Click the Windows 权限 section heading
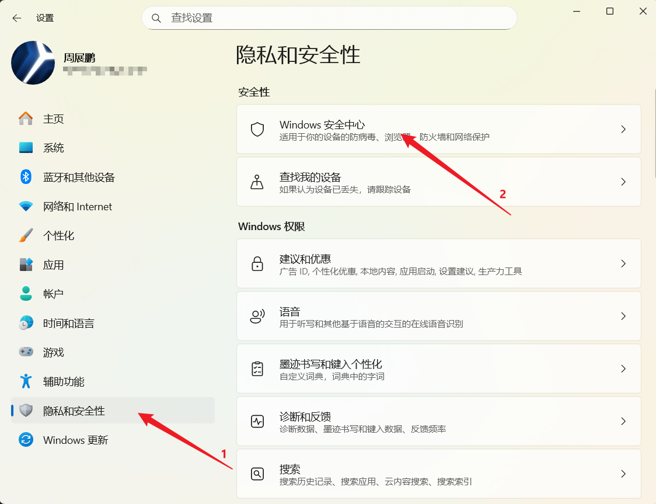Screen dimensions: 656x504 click(271, 227)
